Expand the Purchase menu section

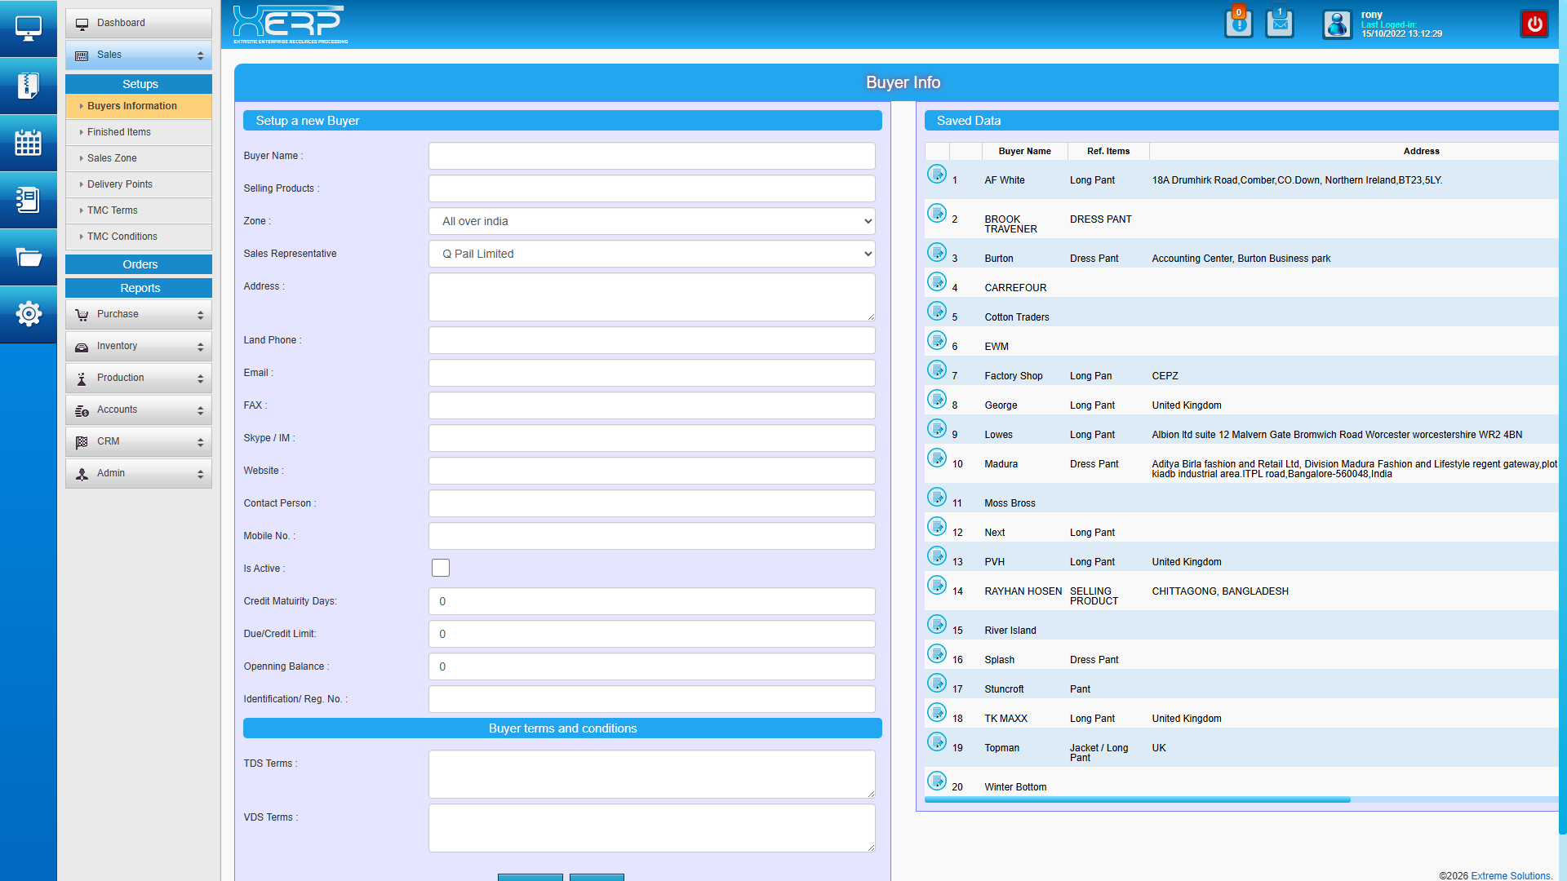139,314
